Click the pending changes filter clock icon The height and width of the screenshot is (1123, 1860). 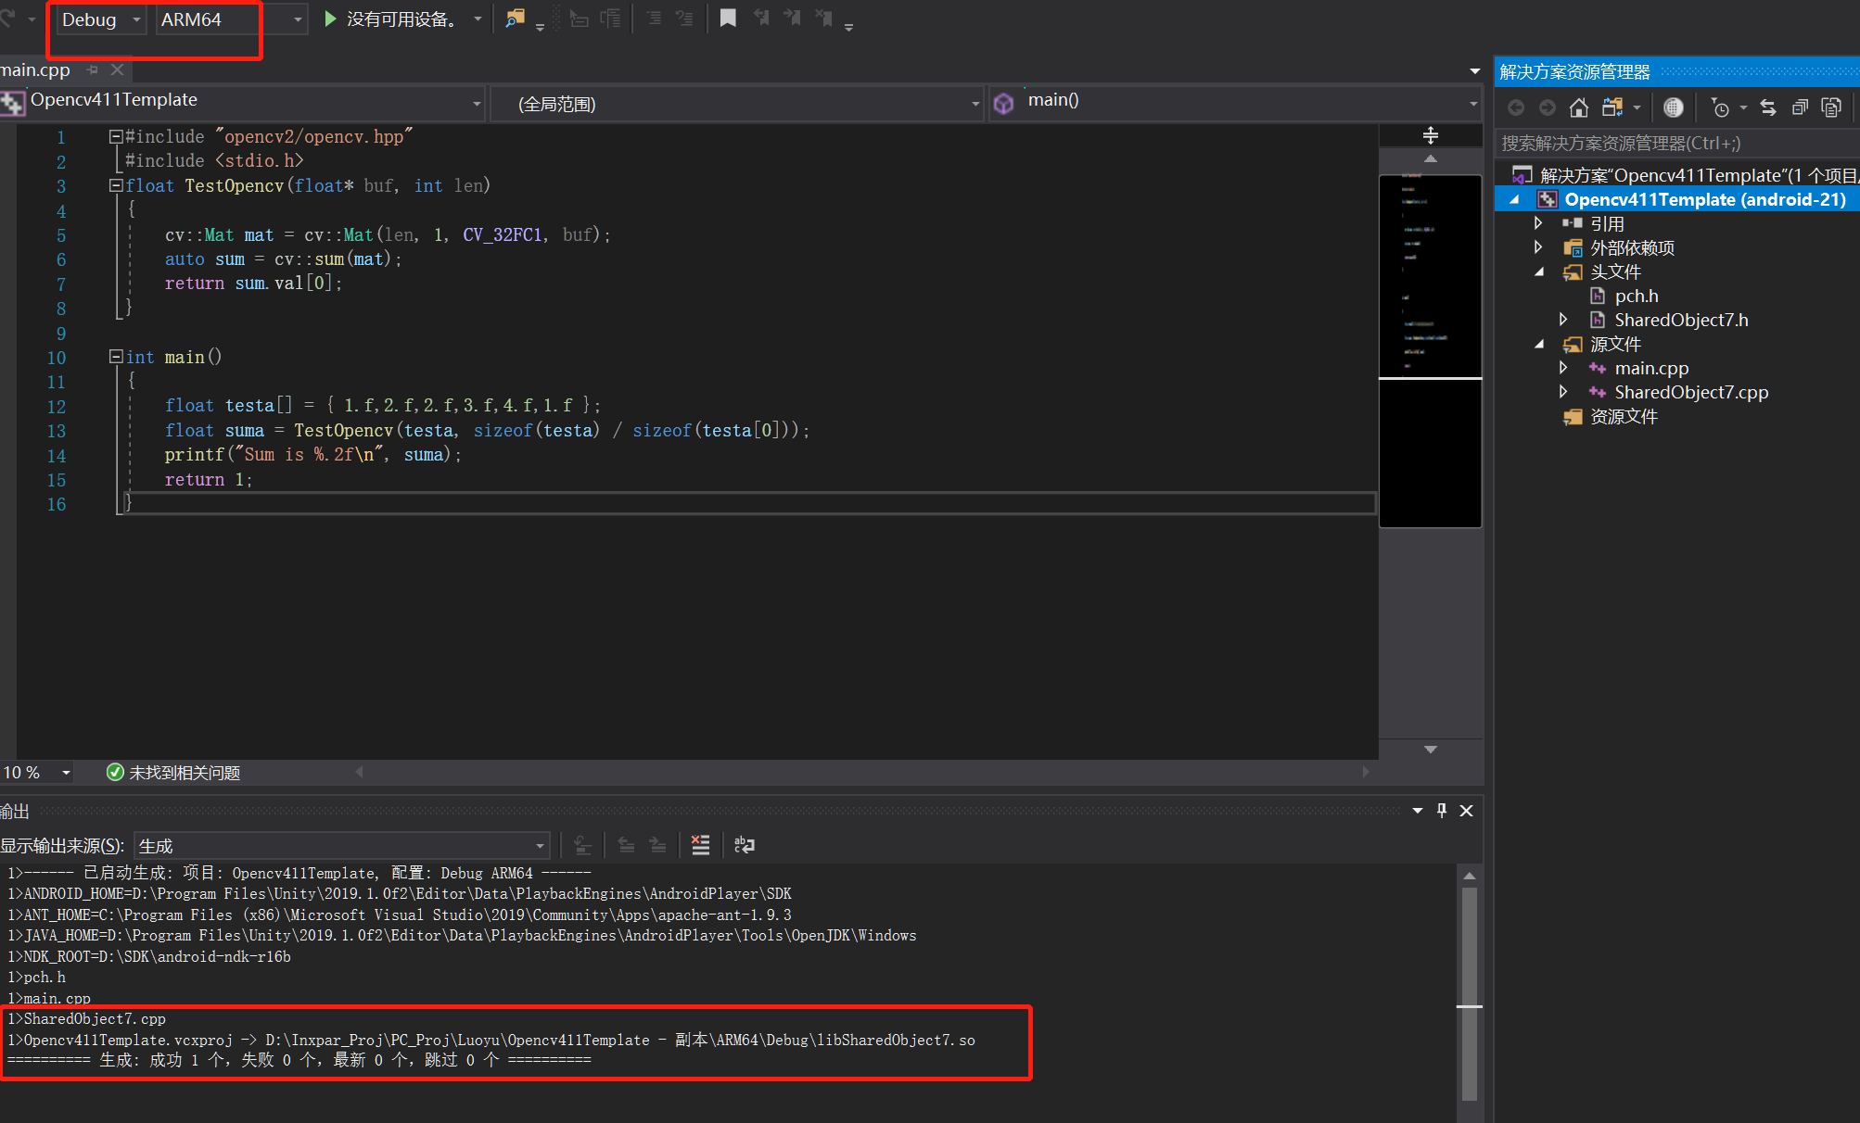pos(1720,108)
